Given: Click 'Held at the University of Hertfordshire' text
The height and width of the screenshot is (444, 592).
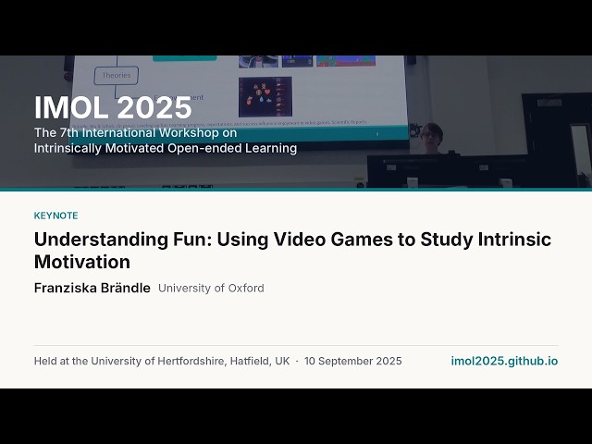Looking at the screenshot, I should [x=162, y=361].
